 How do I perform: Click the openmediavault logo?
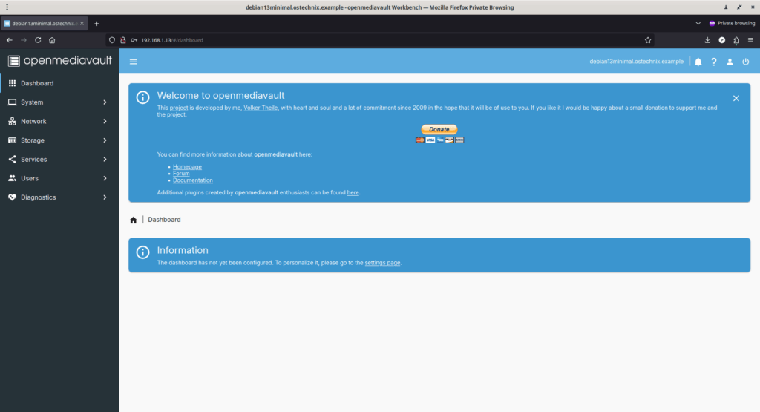59,61
